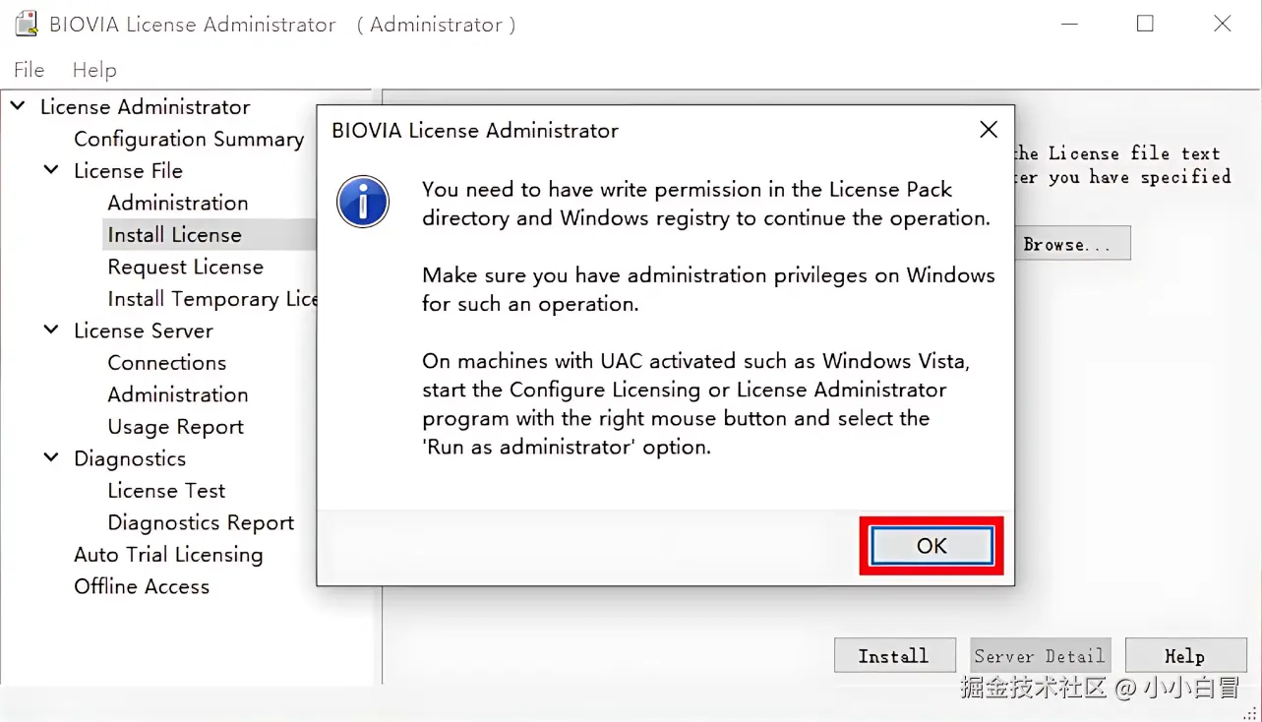Click the Install button at bottom
The height and width of the screenshot is (722, 1262).
pyautogui.click(x=893, y=655)
